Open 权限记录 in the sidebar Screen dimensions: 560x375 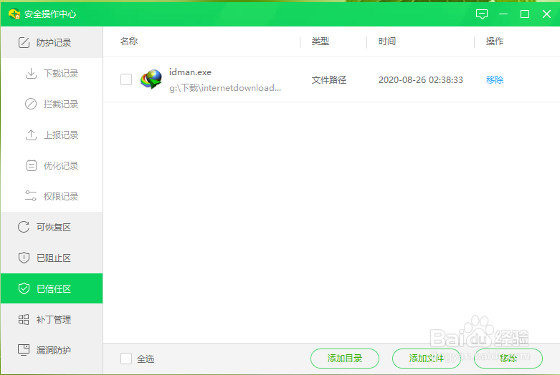tap(52, 196)
